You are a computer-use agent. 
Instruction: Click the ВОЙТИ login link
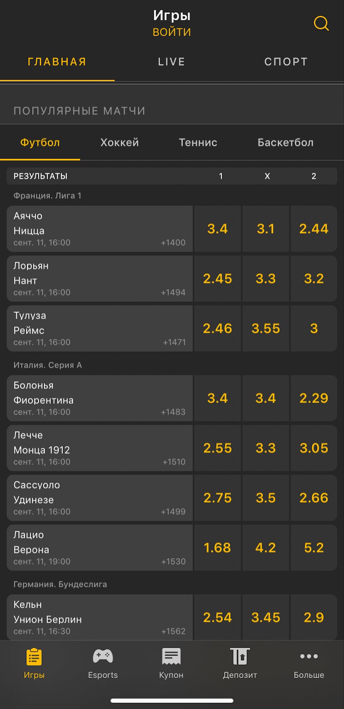pyautogui.click(x=172, y=32)
